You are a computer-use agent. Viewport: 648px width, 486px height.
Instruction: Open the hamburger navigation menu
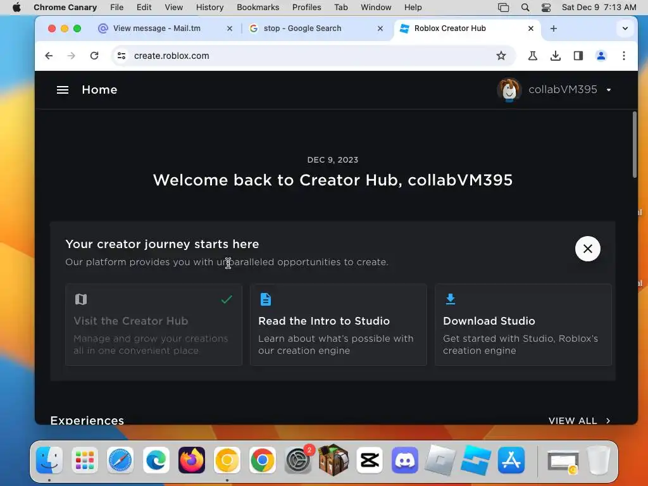tap(63, 90)
